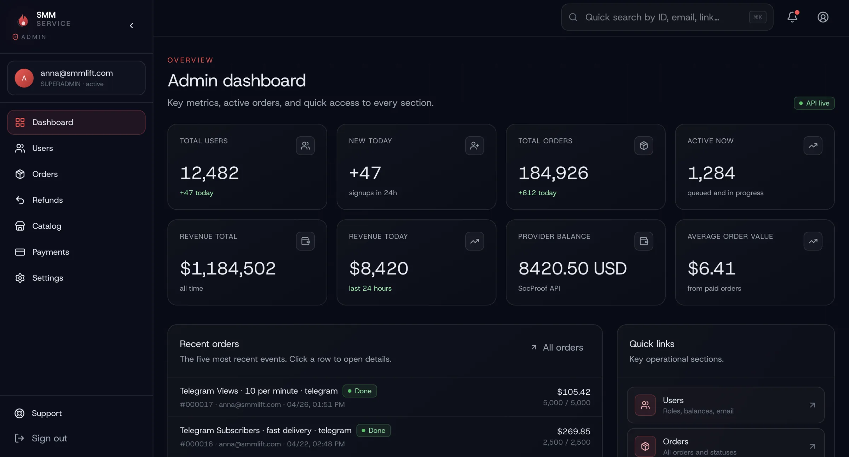
Task: Open the Catalog section in sidebar
Action: (47, 226)
